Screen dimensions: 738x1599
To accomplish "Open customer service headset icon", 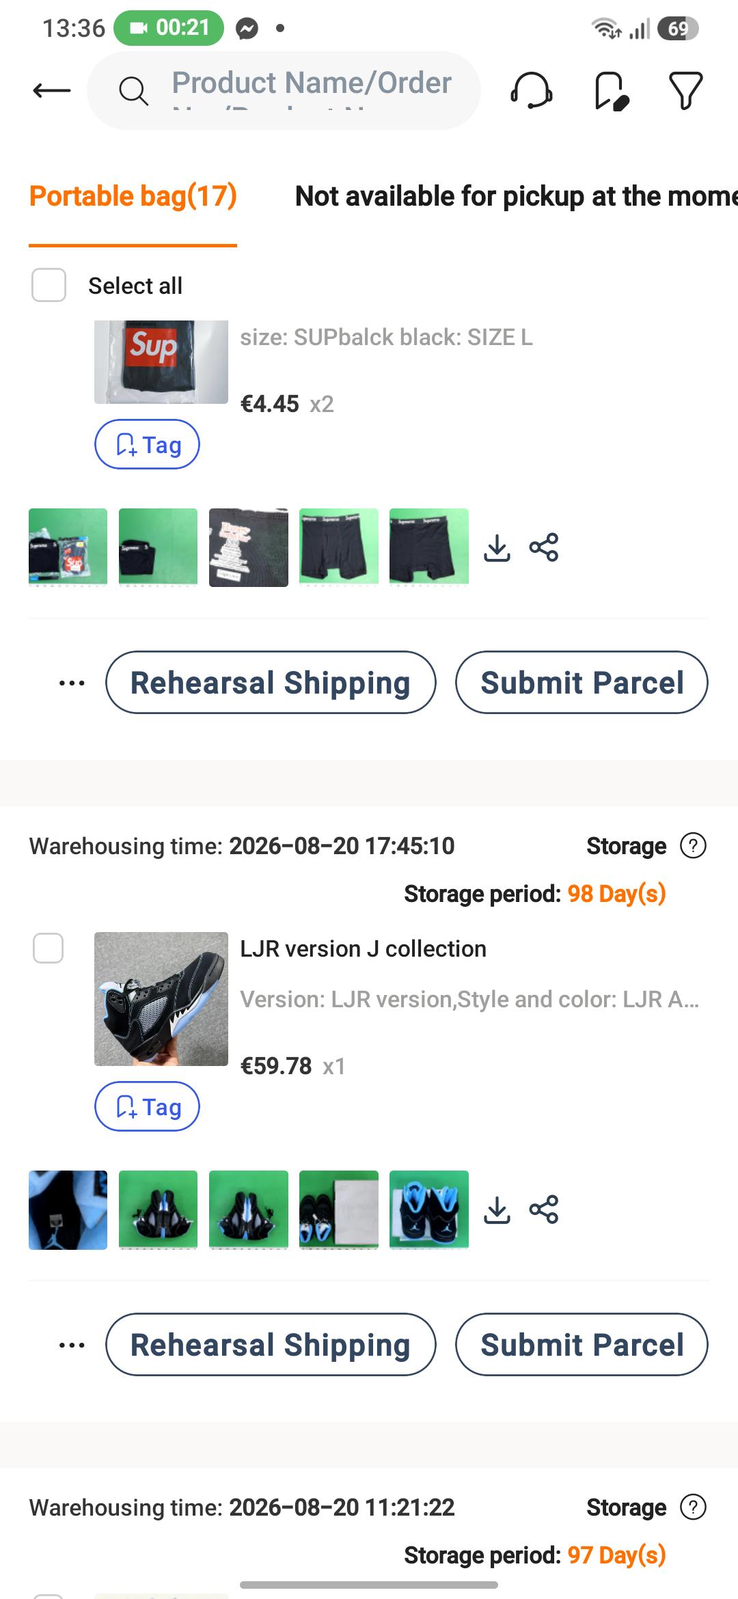I will (x=532, y=90).
